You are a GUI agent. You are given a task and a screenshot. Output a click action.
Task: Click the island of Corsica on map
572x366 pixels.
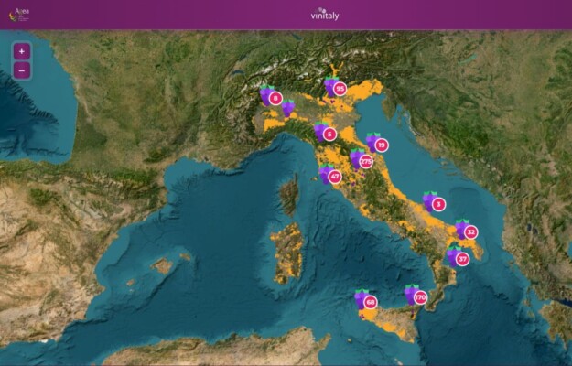pos(291,195)
